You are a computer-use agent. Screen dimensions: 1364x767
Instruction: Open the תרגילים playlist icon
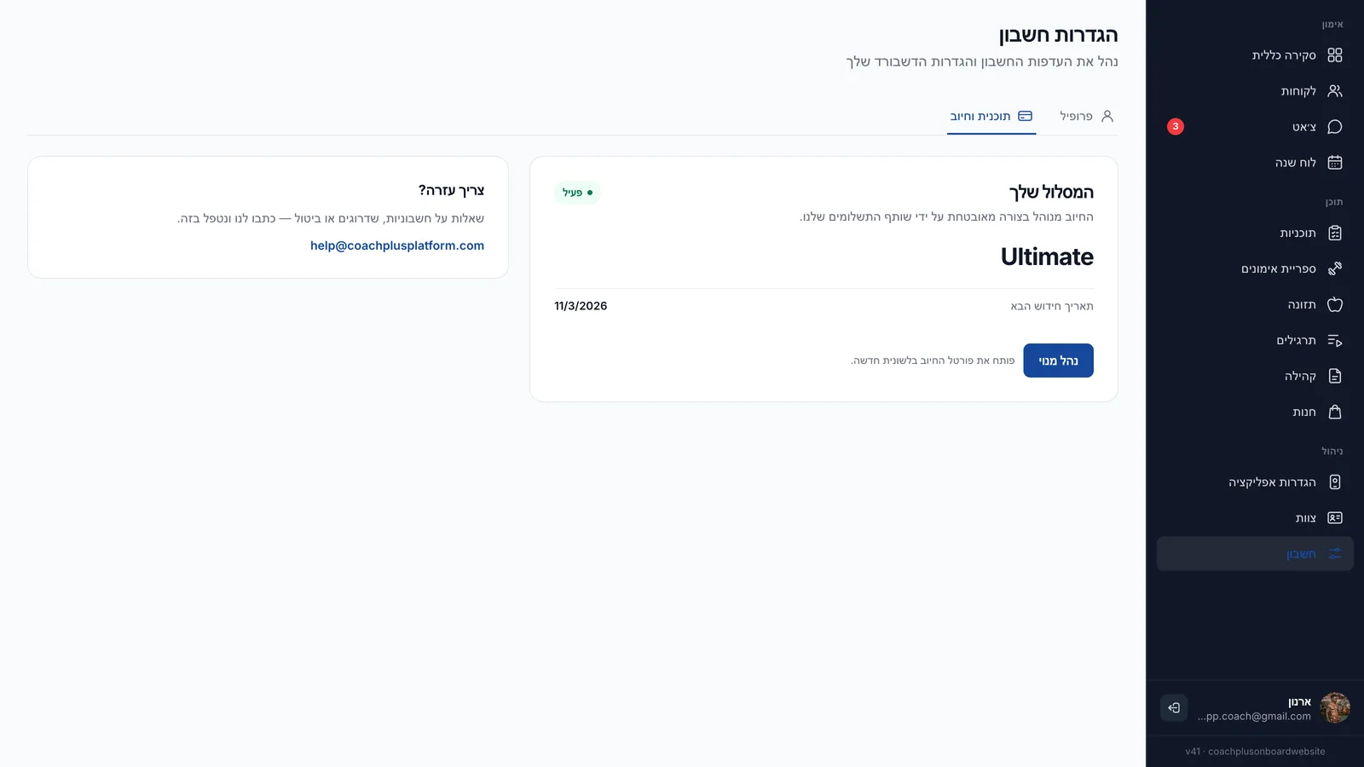tap(1335, 341)
